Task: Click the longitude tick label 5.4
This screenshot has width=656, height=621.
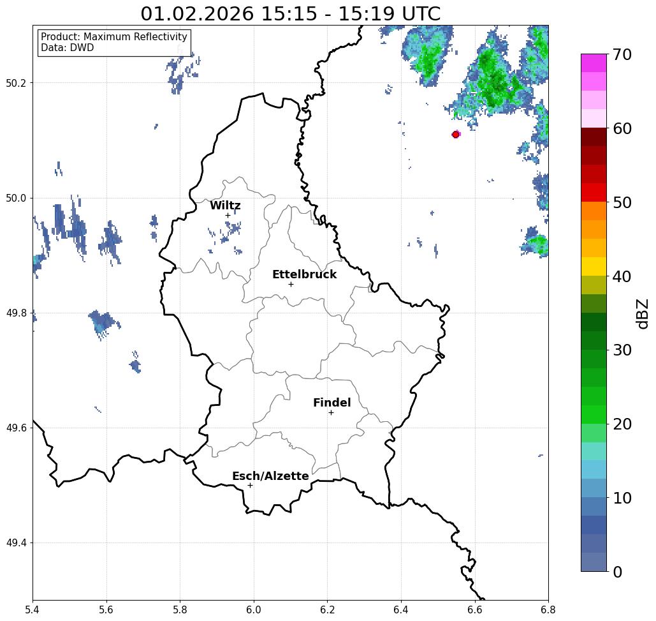Action: point(33,610)
